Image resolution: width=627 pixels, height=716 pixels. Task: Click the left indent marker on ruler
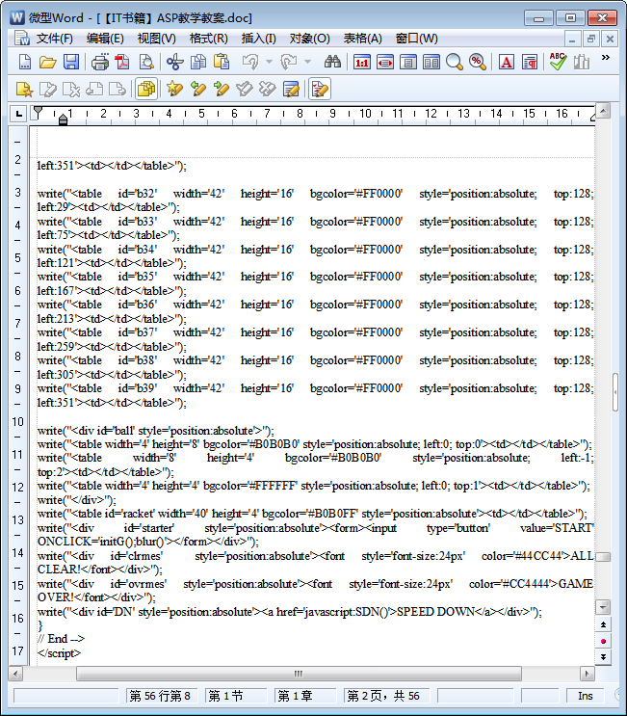point(63,119)
